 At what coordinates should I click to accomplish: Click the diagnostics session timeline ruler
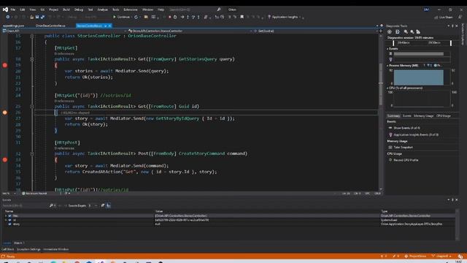[422, 43]
